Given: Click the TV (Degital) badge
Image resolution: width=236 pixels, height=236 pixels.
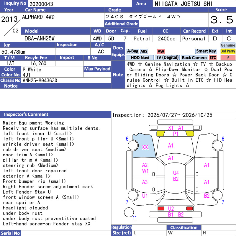Looking at the screenshot, I should 167,58.
